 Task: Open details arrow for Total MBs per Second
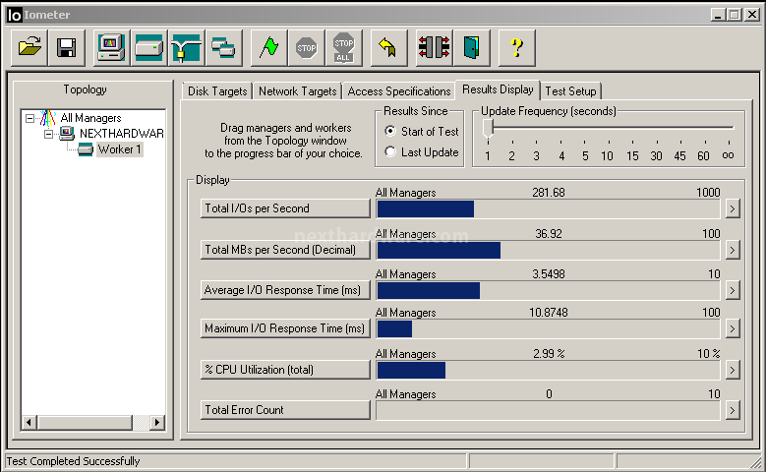click(x=732, y=250)
